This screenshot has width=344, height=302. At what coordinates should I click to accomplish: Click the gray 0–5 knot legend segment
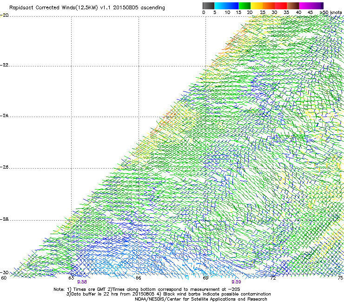pos(208,6)
